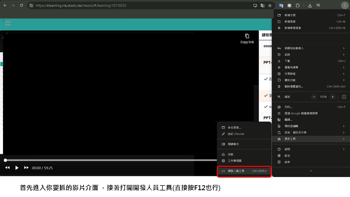
Task: Expand the 記錄 history submenu
Action: [x=311, y=54]
